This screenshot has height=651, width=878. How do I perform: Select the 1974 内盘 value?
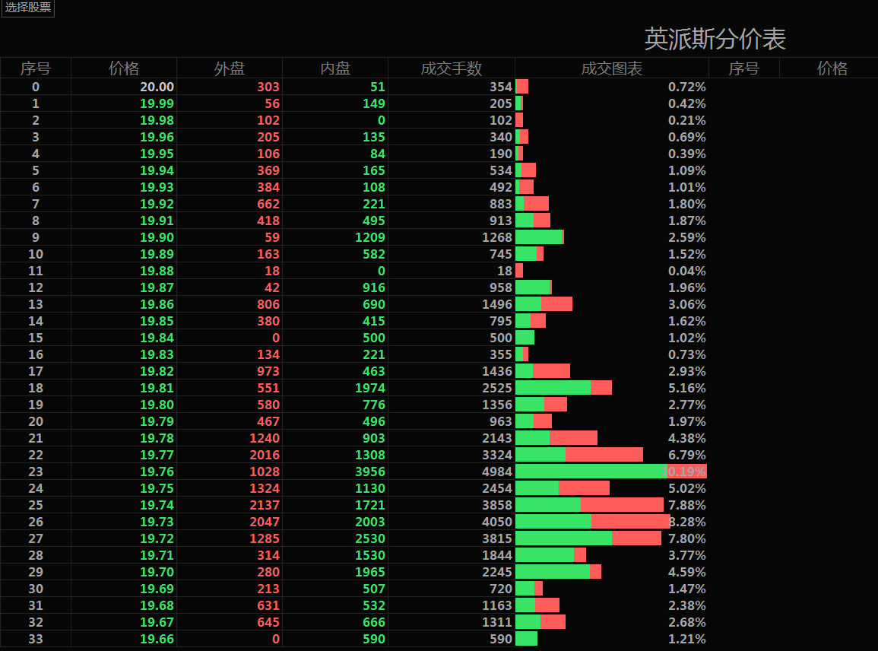tap(370, 389)
